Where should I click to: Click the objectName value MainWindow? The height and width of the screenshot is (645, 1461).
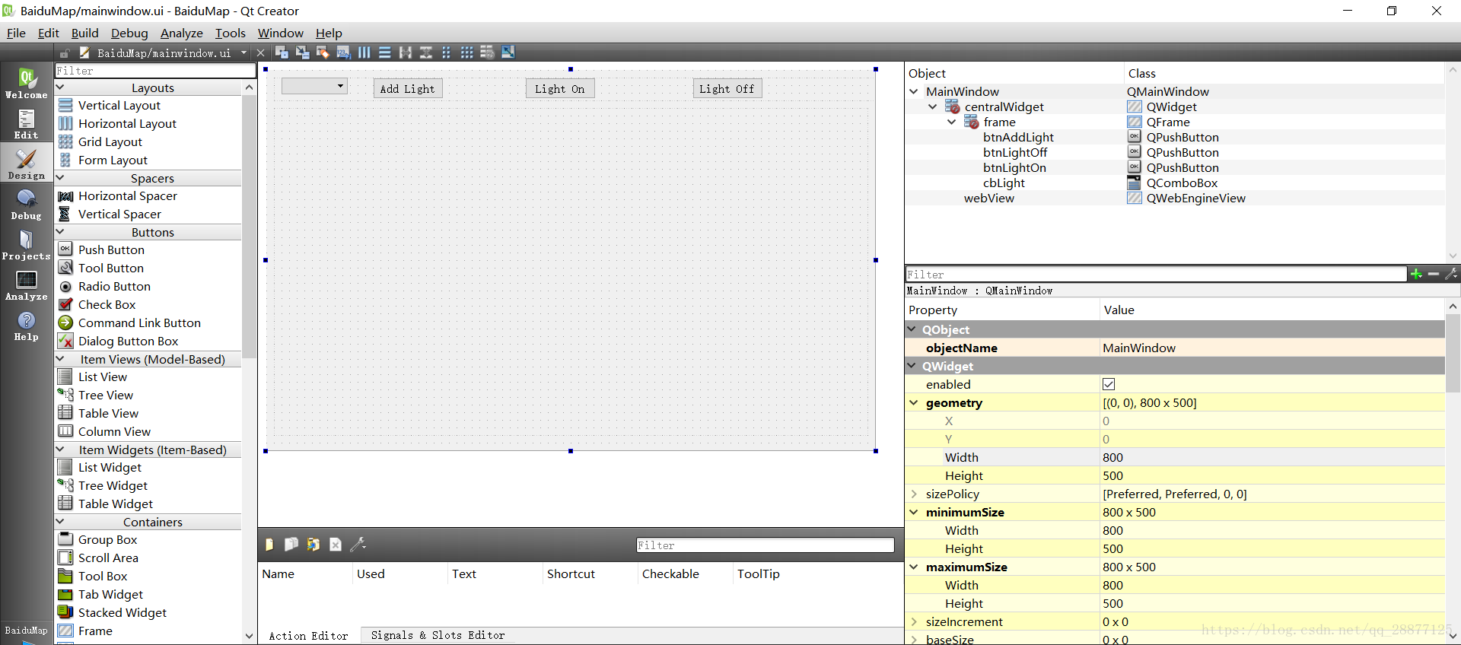pos(1272,348)
